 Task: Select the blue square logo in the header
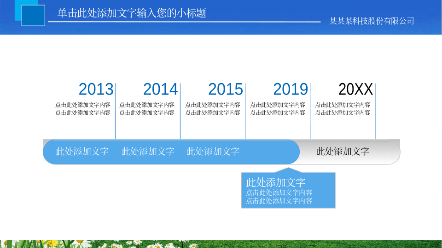click(x=33, y=16)
